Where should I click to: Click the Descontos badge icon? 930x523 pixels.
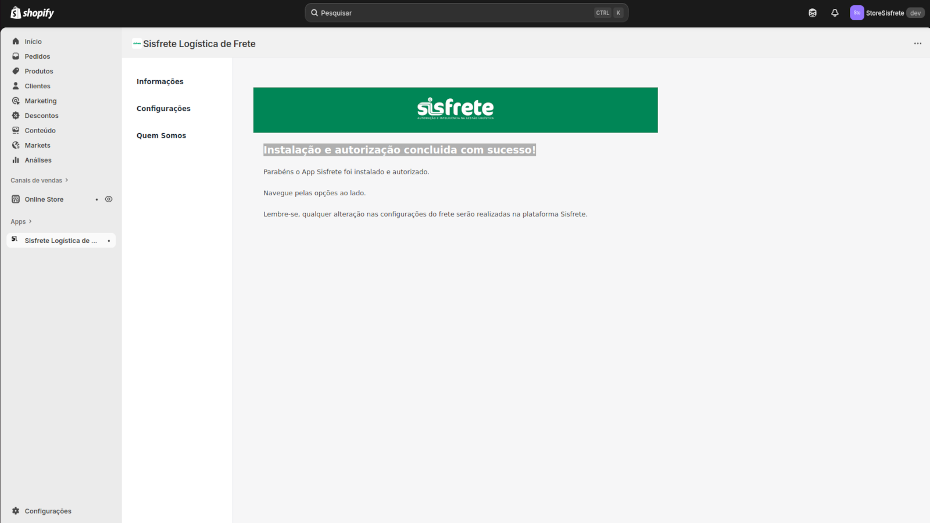tap(16, 116)
